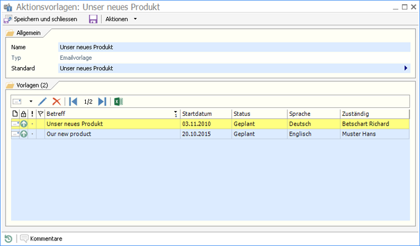Click email icon in Our new product row
Screen dimensions: 420x246
pyautogui.click(x=15, y=134)
